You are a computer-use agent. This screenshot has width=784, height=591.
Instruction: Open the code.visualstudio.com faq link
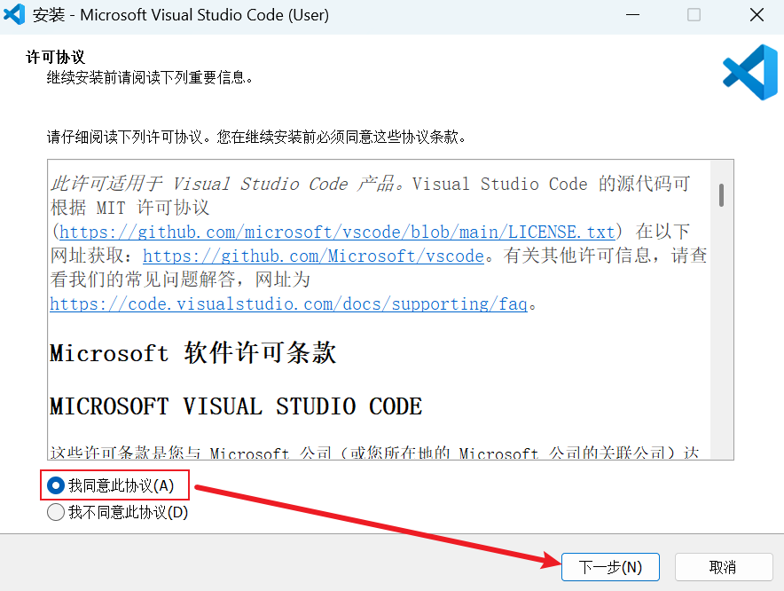pos(288,304)
